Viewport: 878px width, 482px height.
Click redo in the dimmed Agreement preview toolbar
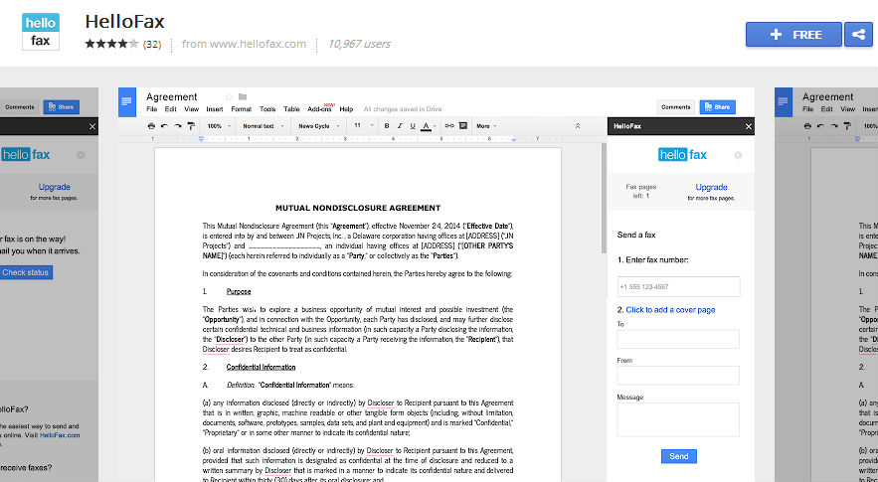(834, 126)
